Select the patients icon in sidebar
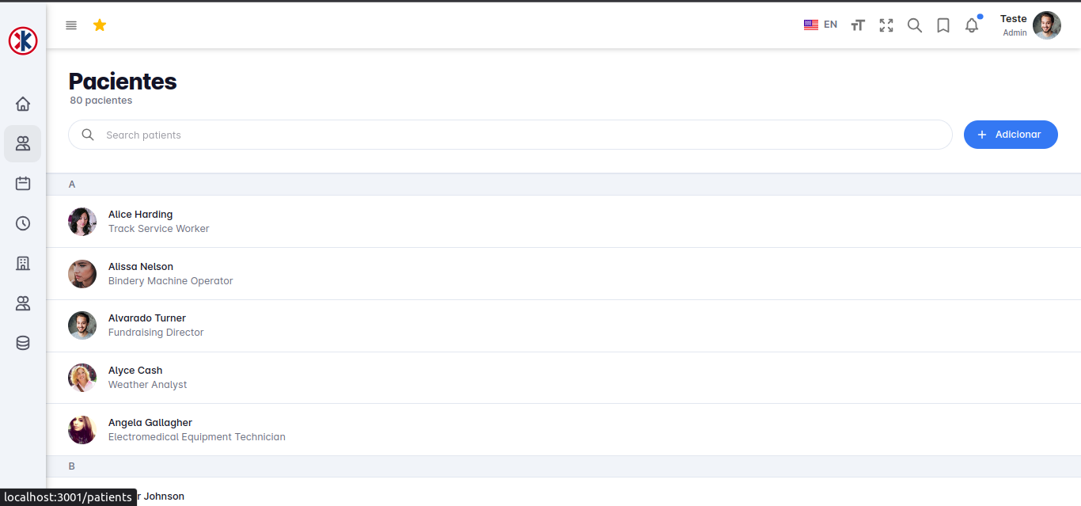1081x506 pixels. (x=23, y=143)
